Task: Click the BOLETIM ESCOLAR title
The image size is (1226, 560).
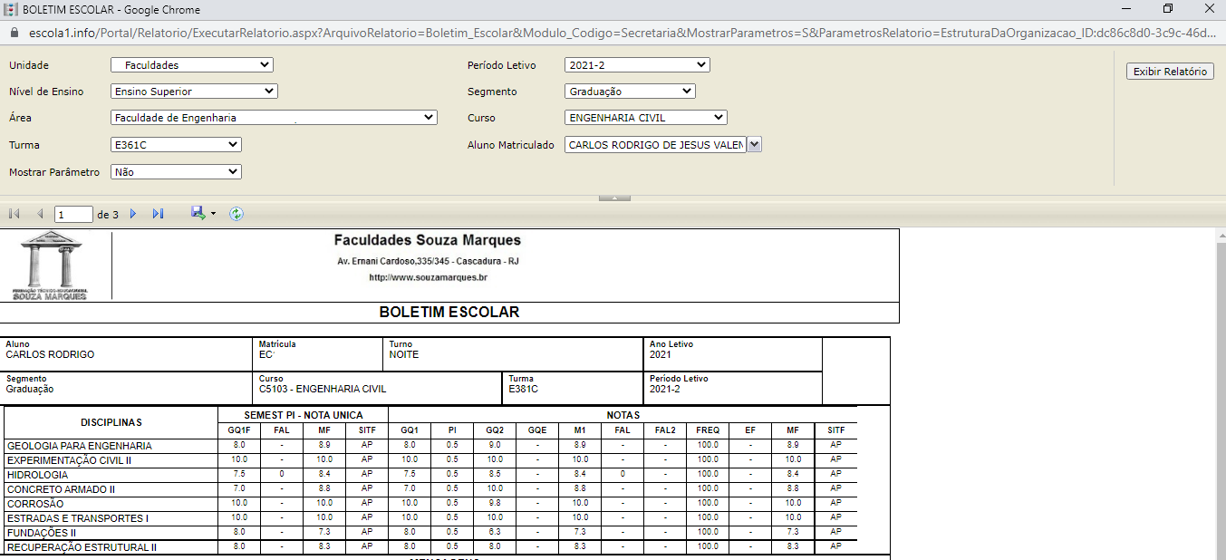Action: pos(449,312)
